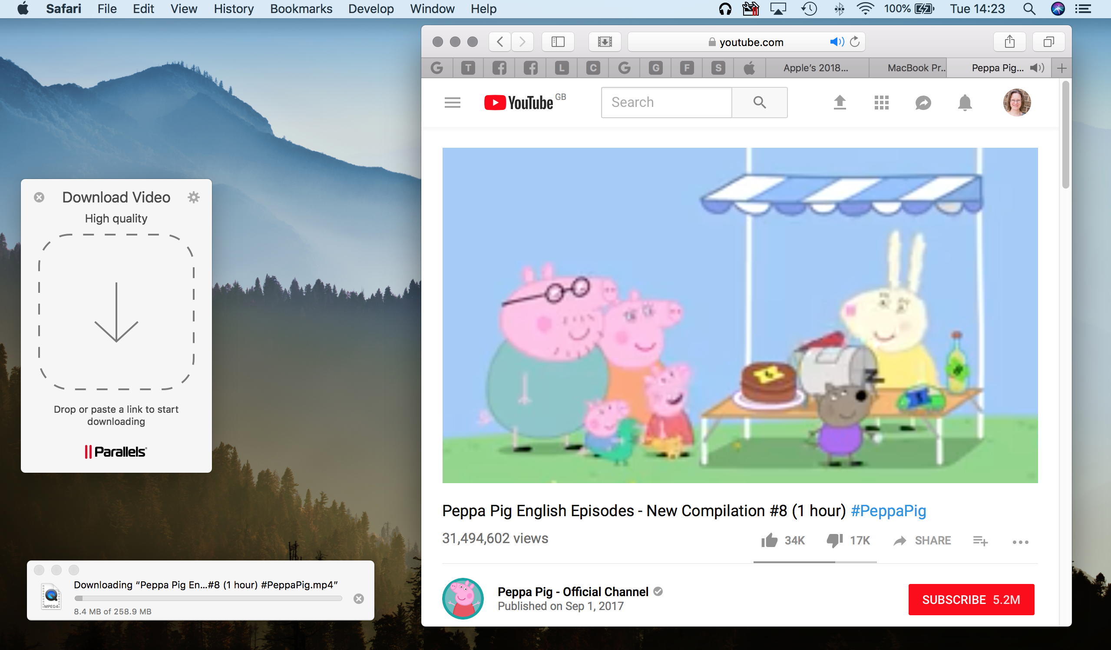
Task: Switch to the MacBook Pr.. tab
Action: click(908, 68)
